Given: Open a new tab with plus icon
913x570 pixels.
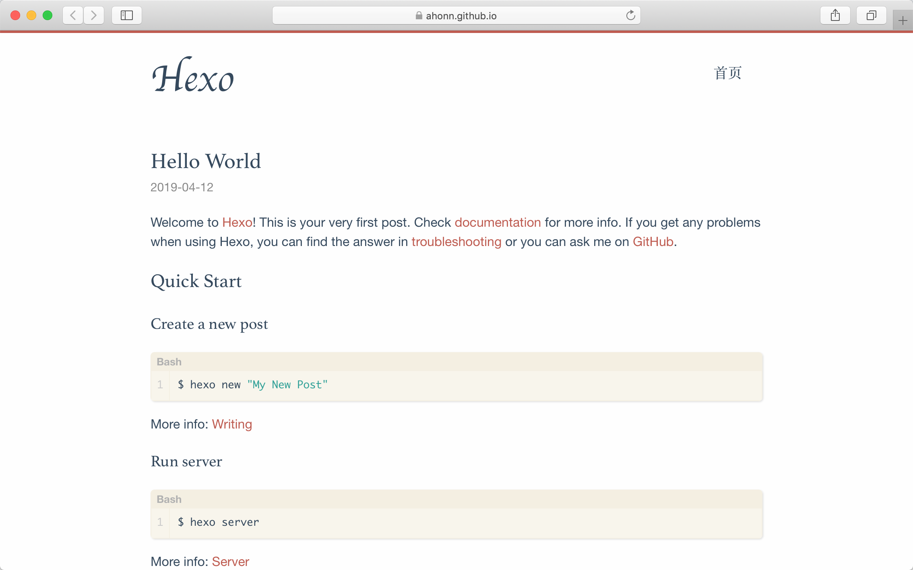Looking at the screenshot, I should (903, 21).
